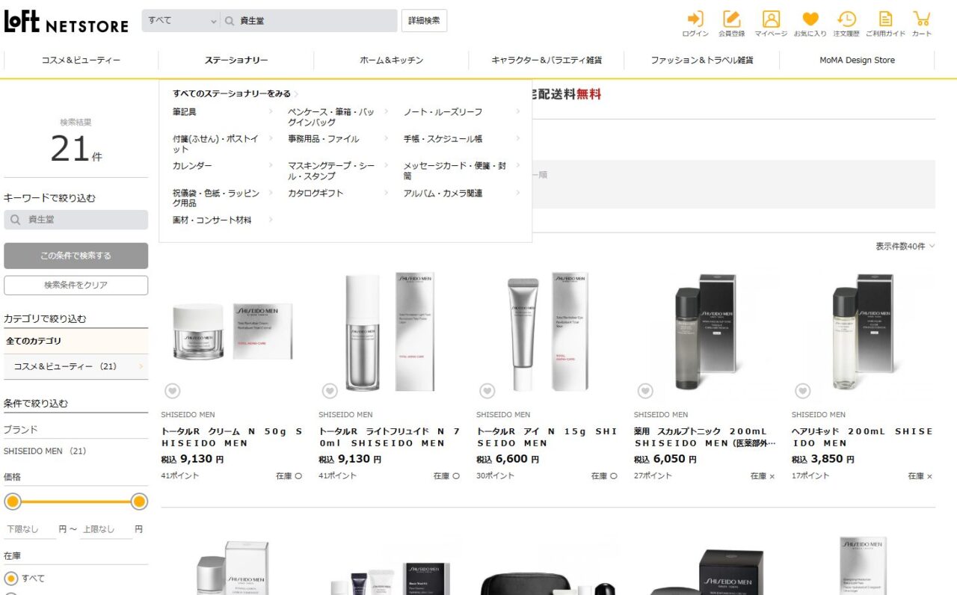Open favorites heart icon (お気に入り)
The height and width of the screenshot is (595, 957).
[810, 23]
